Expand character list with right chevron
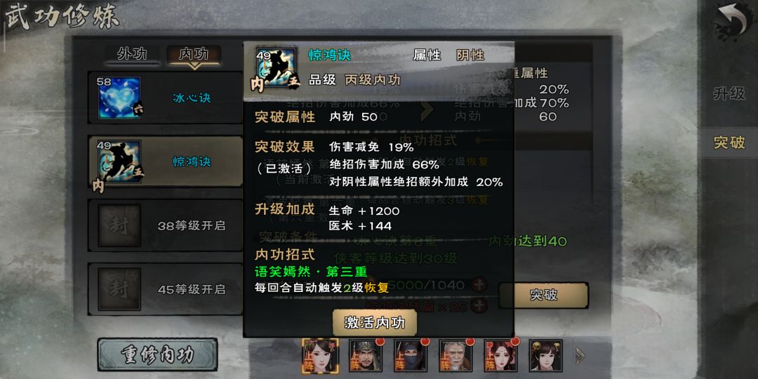Viewport: 758px width, 379px height. (580, 357)
